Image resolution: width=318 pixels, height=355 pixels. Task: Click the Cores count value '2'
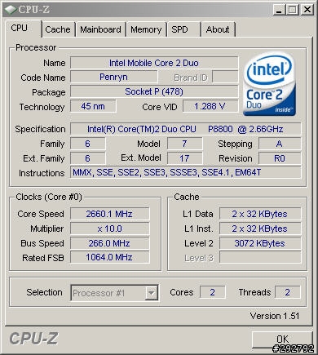[212, 292]
